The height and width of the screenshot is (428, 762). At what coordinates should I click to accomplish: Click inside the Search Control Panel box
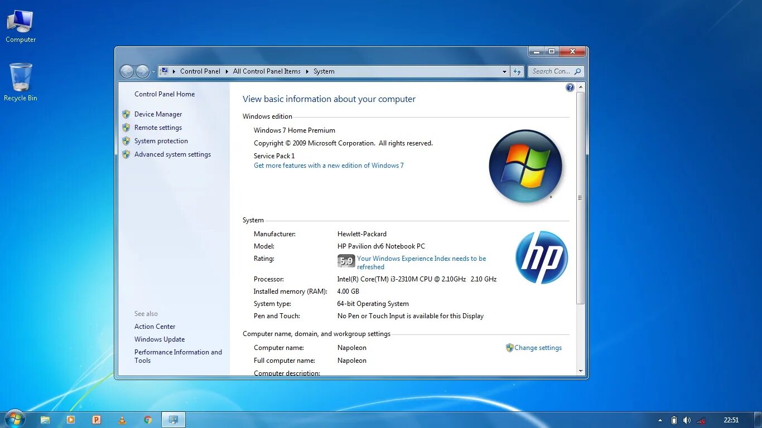[x=552, y=71]
